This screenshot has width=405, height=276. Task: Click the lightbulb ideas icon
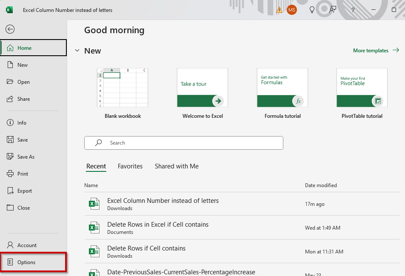tap(312, 10)
